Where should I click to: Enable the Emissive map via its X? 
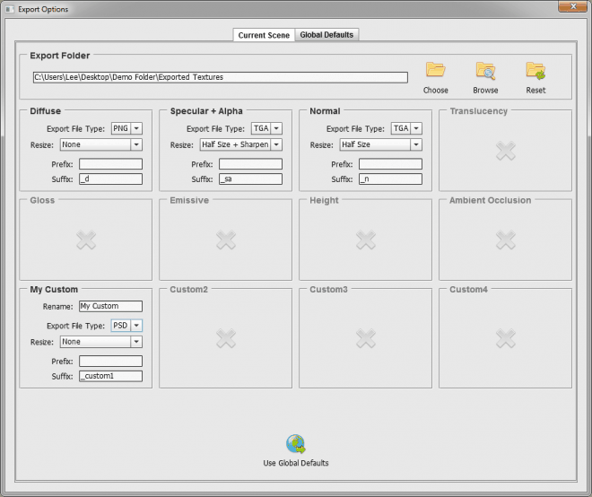(x=226, y=240)
